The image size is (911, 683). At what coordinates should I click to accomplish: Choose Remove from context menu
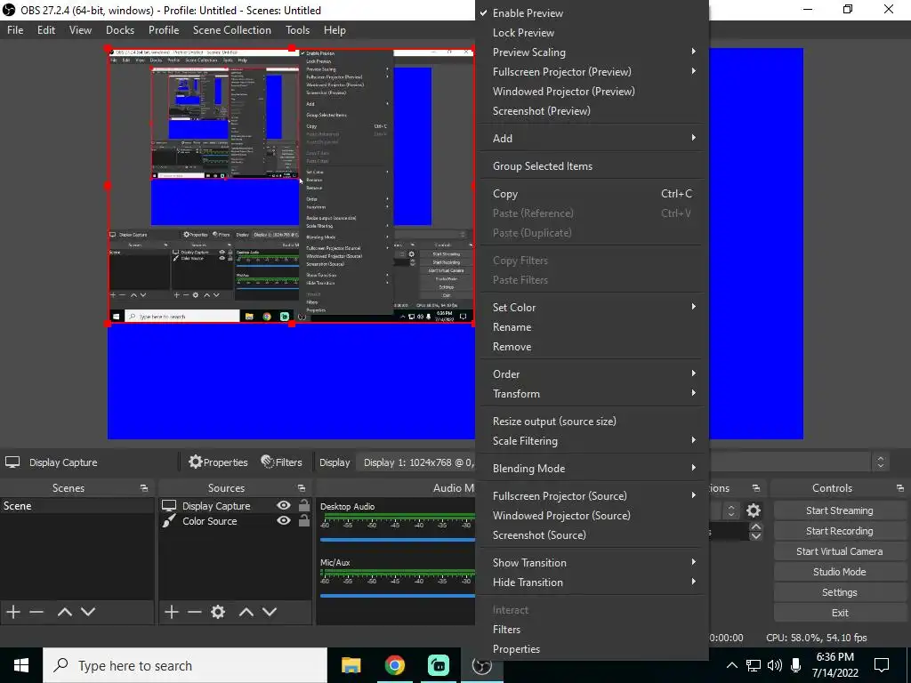click(x=592, y=347)
